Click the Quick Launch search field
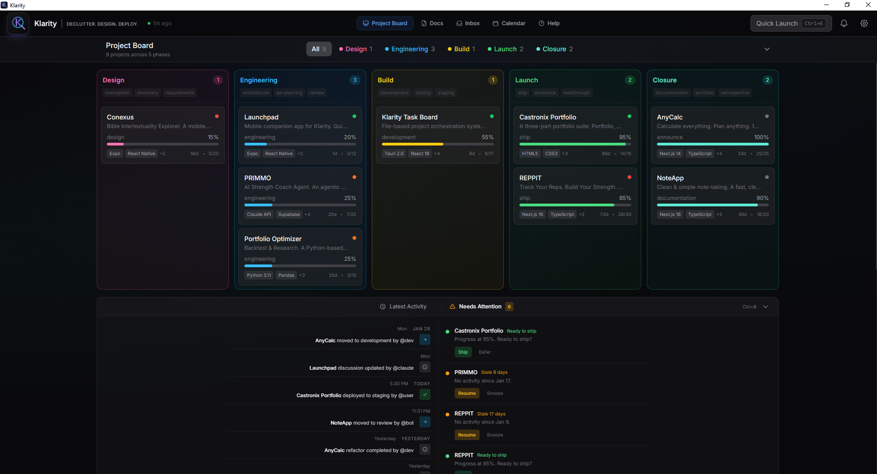Image resolution: width=877 pixels, height=474 pixels. [791, 23]
